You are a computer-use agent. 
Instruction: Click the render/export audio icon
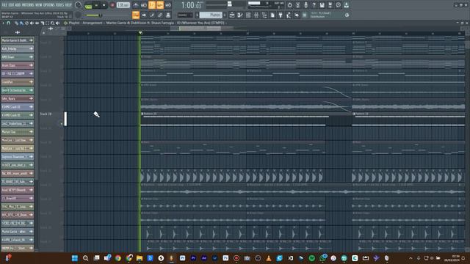pyautogui.click(x=330, y=5)
